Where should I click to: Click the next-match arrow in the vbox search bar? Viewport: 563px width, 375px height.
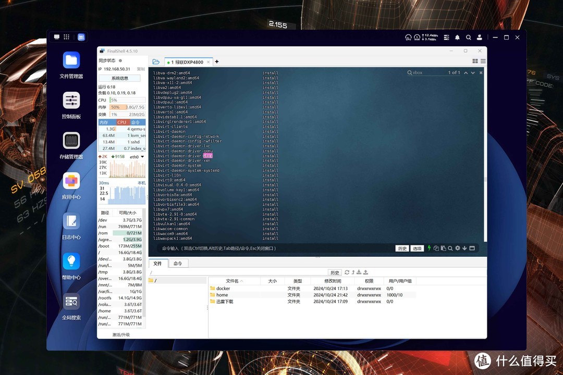pos(473,72)
